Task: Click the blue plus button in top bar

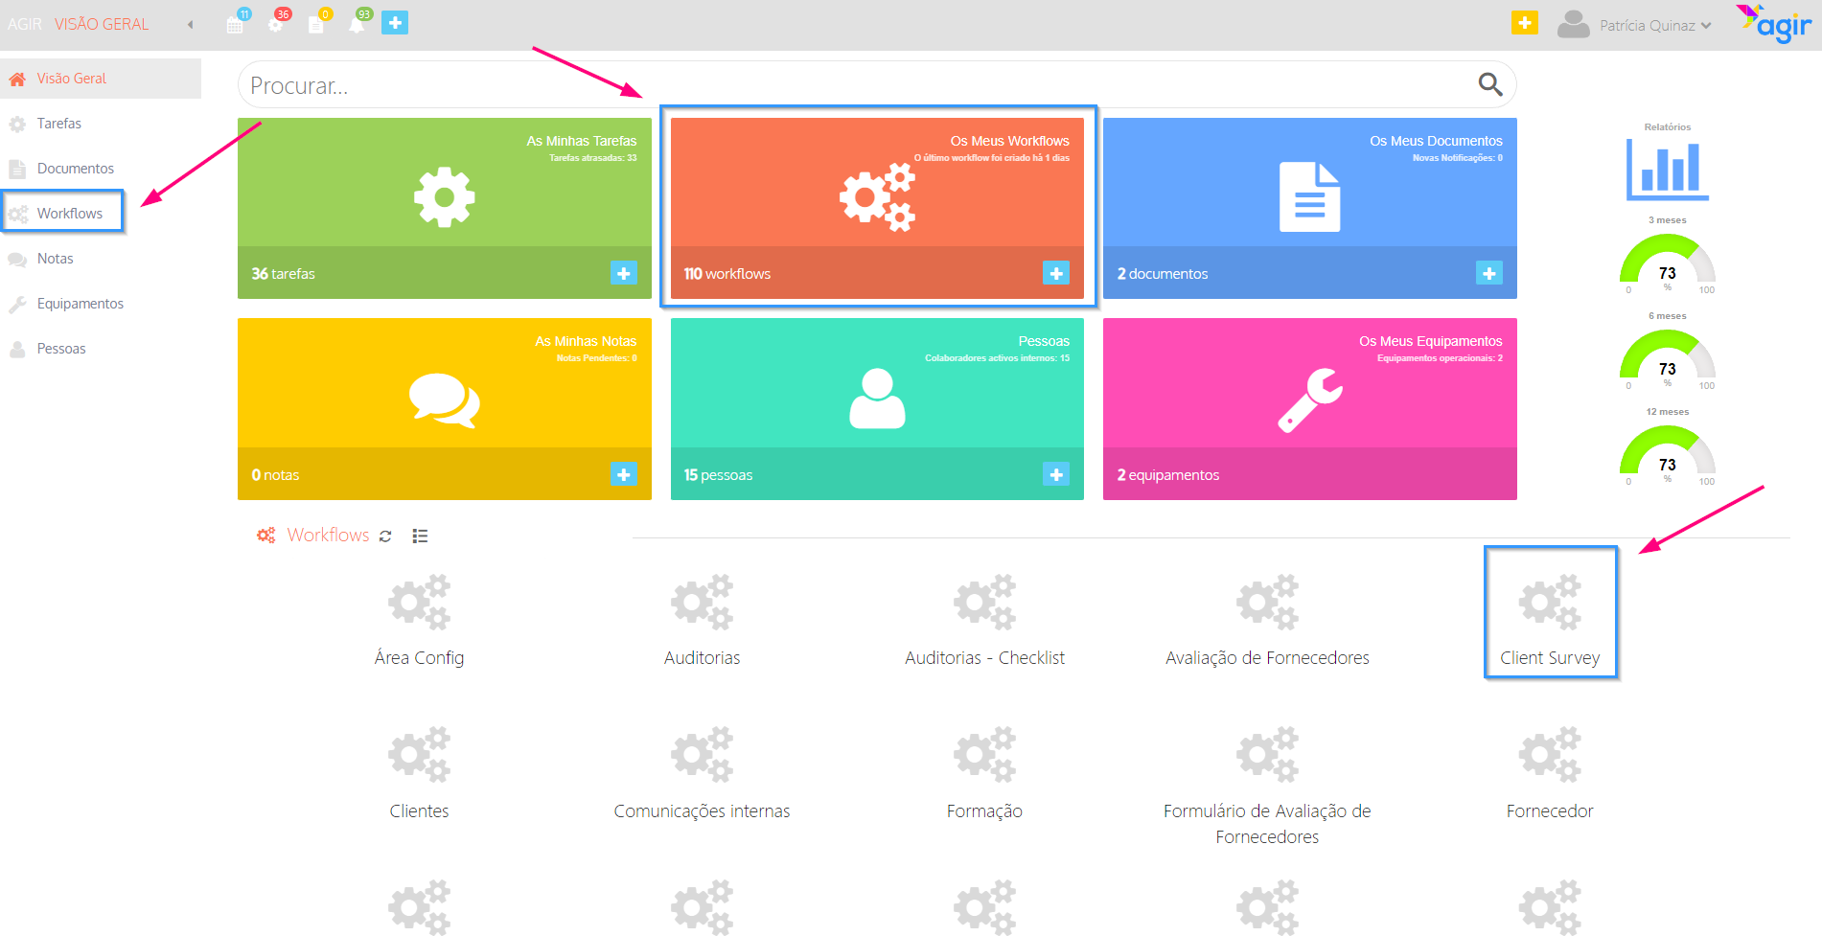Action: pos(395,23)
